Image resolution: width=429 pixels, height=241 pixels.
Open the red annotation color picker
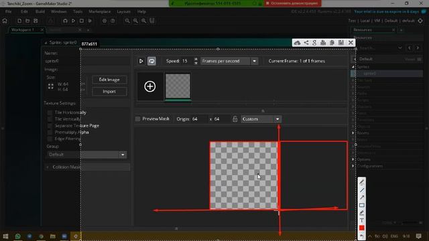coord(362,228)
